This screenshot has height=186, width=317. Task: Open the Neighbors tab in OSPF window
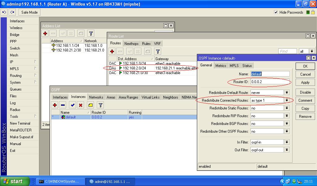coord(170,97)
